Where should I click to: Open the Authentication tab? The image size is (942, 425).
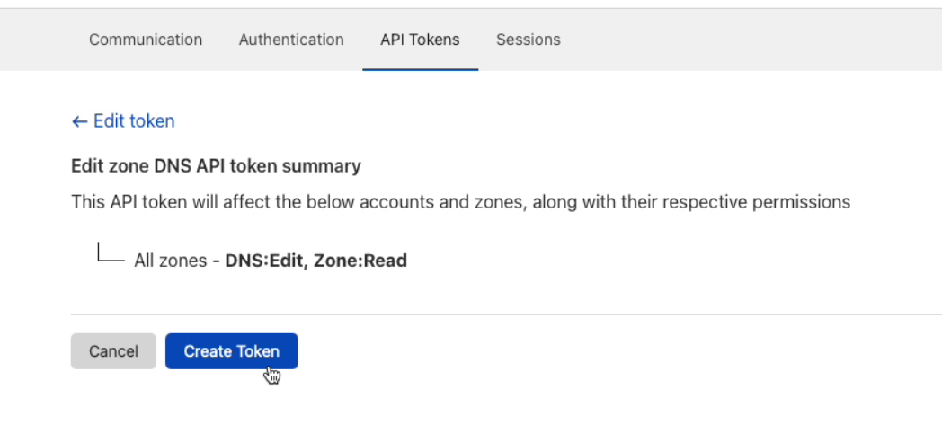click(x=291, y=40)
